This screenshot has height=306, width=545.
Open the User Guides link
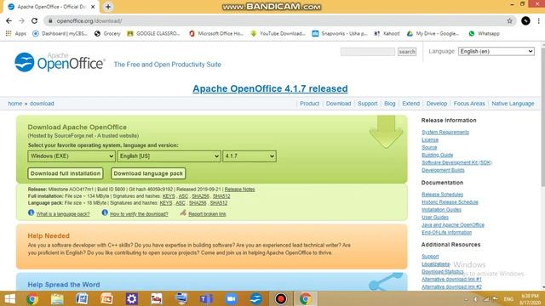pyautogui.click(x=435, y=218)
